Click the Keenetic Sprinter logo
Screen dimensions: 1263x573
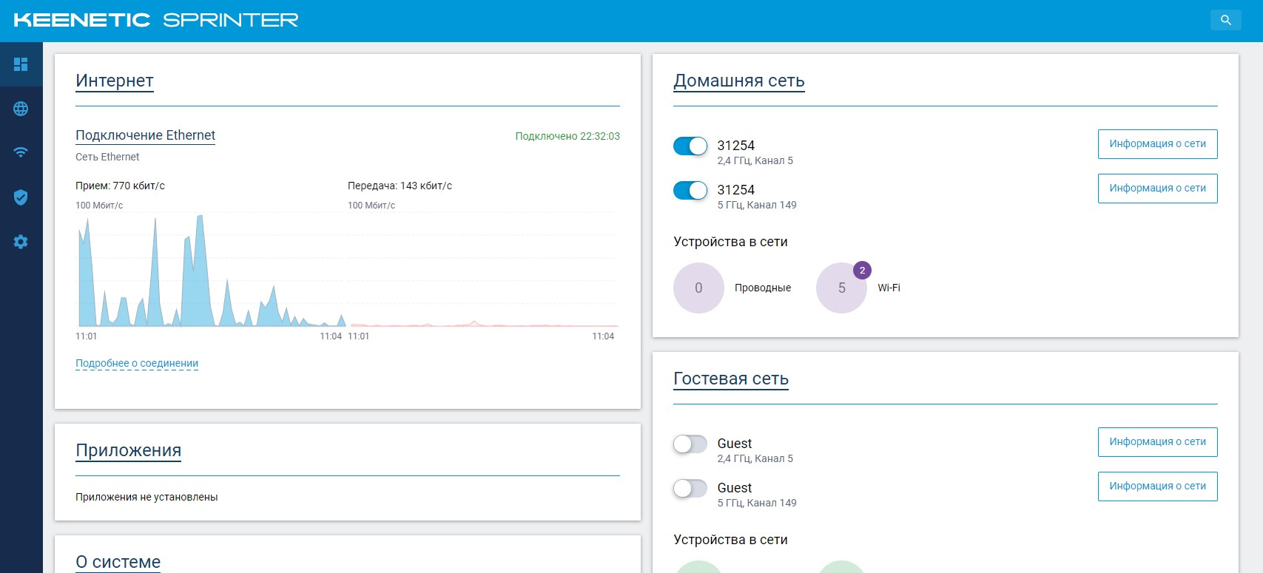coord(156,20)
